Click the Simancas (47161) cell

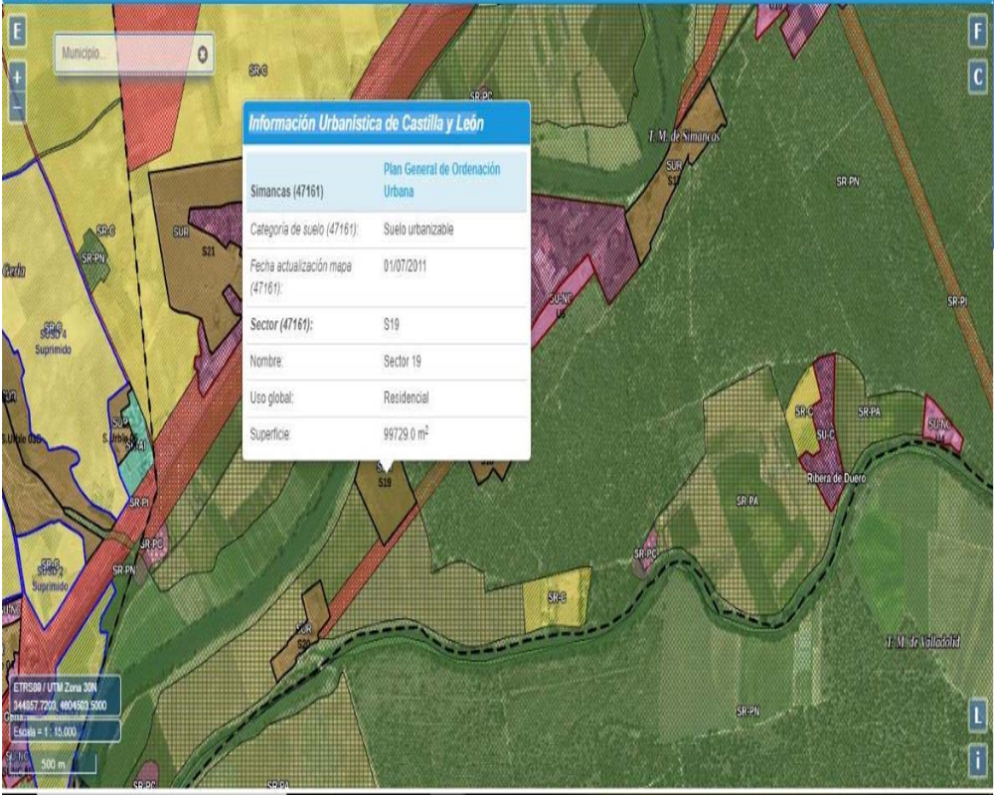pos(286,191)
